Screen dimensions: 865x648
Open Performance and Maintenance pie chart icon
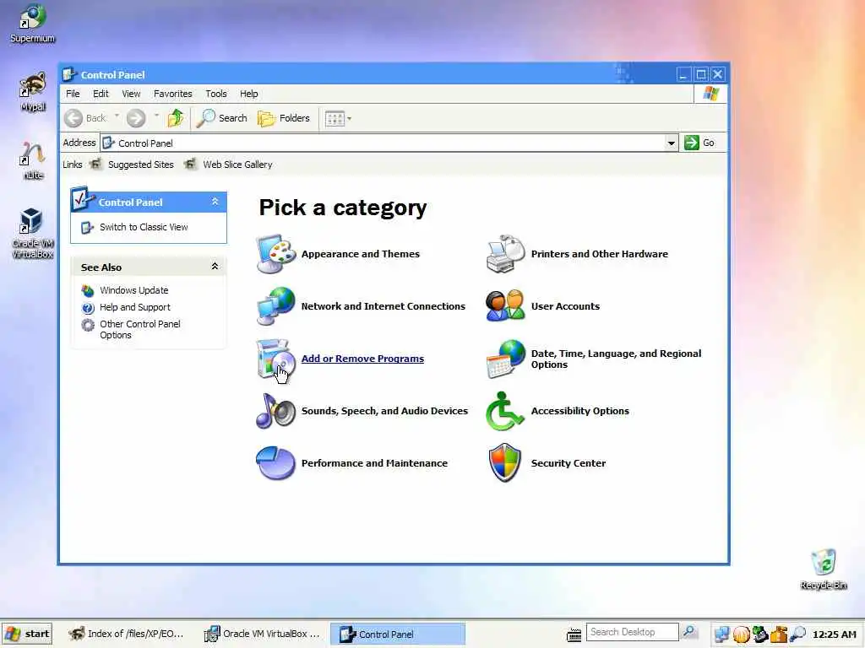click(x=276, y=463)
